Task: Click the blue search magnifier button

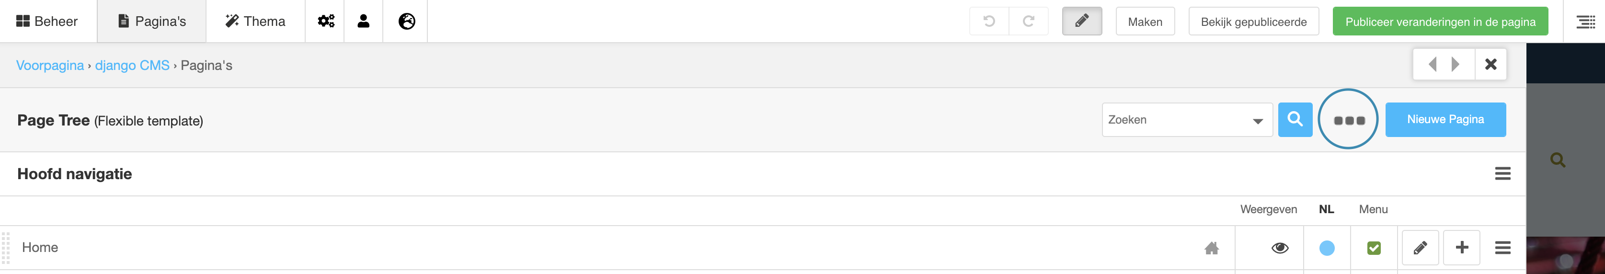Action: [x=1295, y=120]
